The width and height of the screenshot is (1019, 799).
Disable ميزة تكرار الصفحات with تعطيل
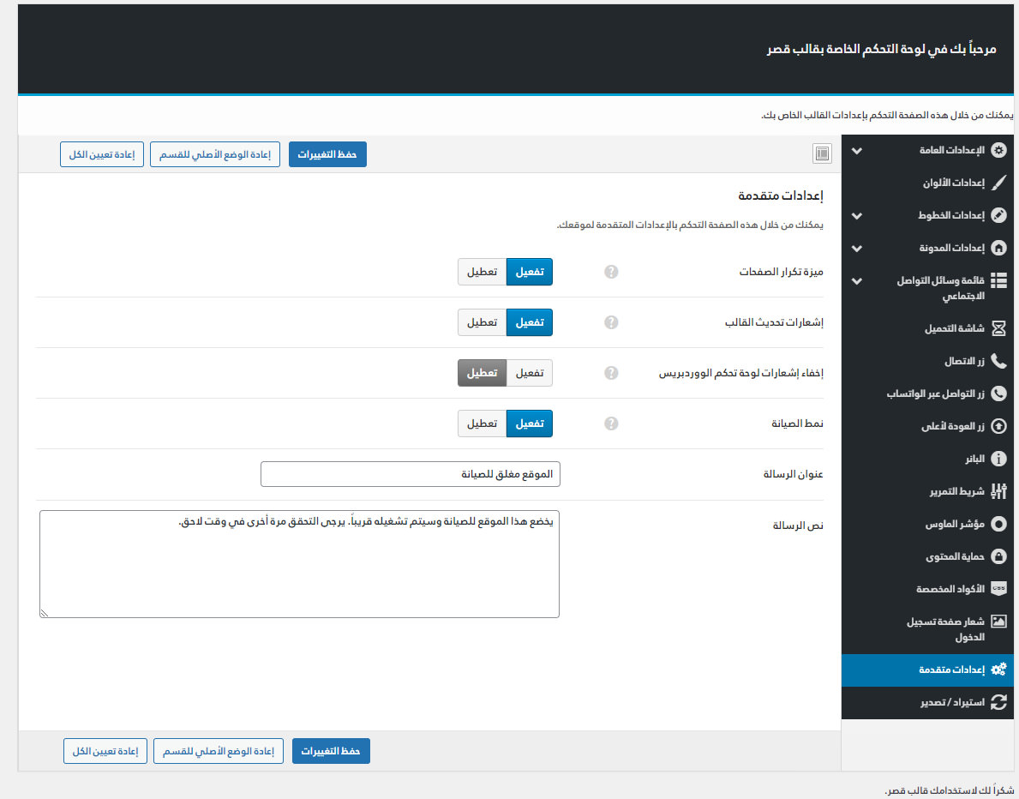(x=482, y=272)
